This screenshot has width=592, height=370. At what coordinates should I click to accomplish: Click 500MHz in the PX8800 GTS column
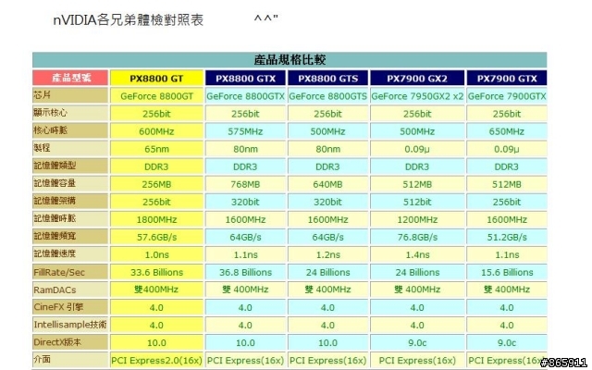[327, 131]
